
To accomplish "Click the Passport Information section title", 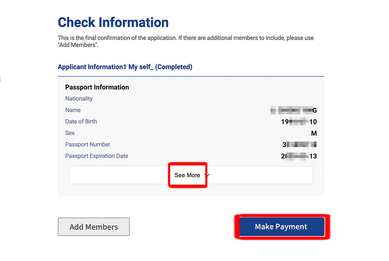I will (97, 87).
